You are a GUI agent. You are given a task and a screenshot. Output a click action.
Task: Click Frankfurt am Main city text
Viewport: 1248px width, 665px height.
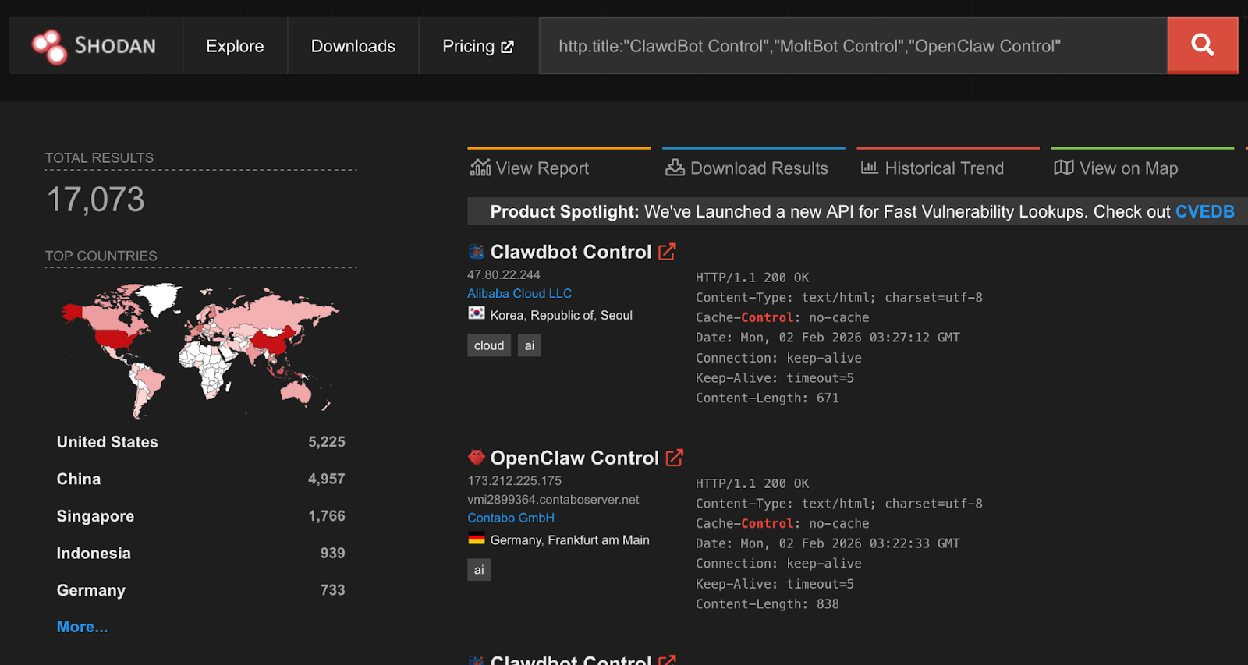point(598,539)
